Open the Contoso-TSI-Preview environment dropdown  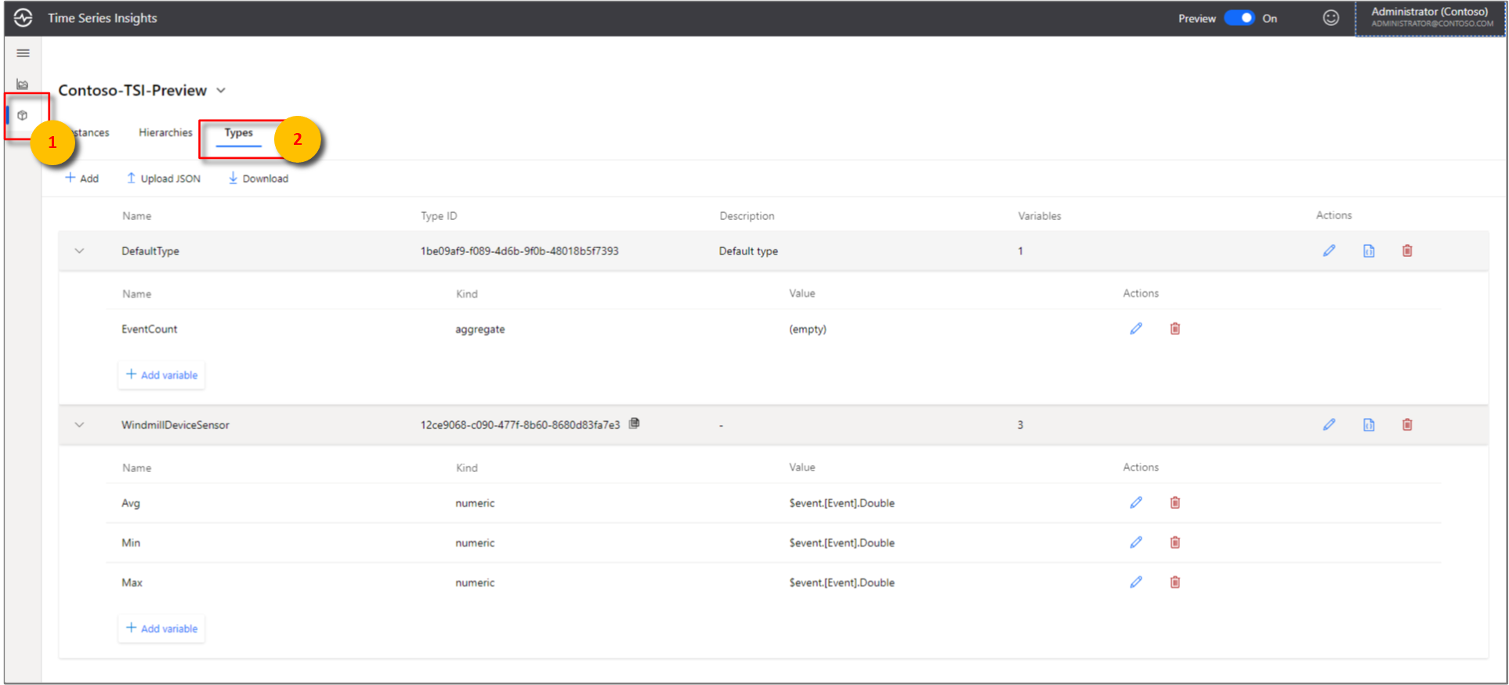coord(221,91)
